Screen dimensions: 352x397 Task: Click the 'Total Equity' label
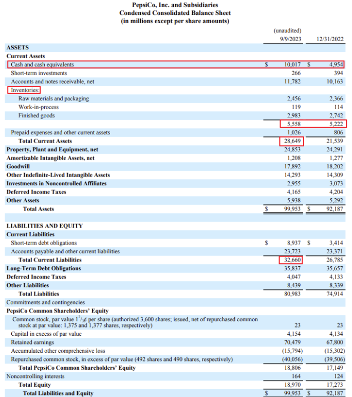coord(34,385)
